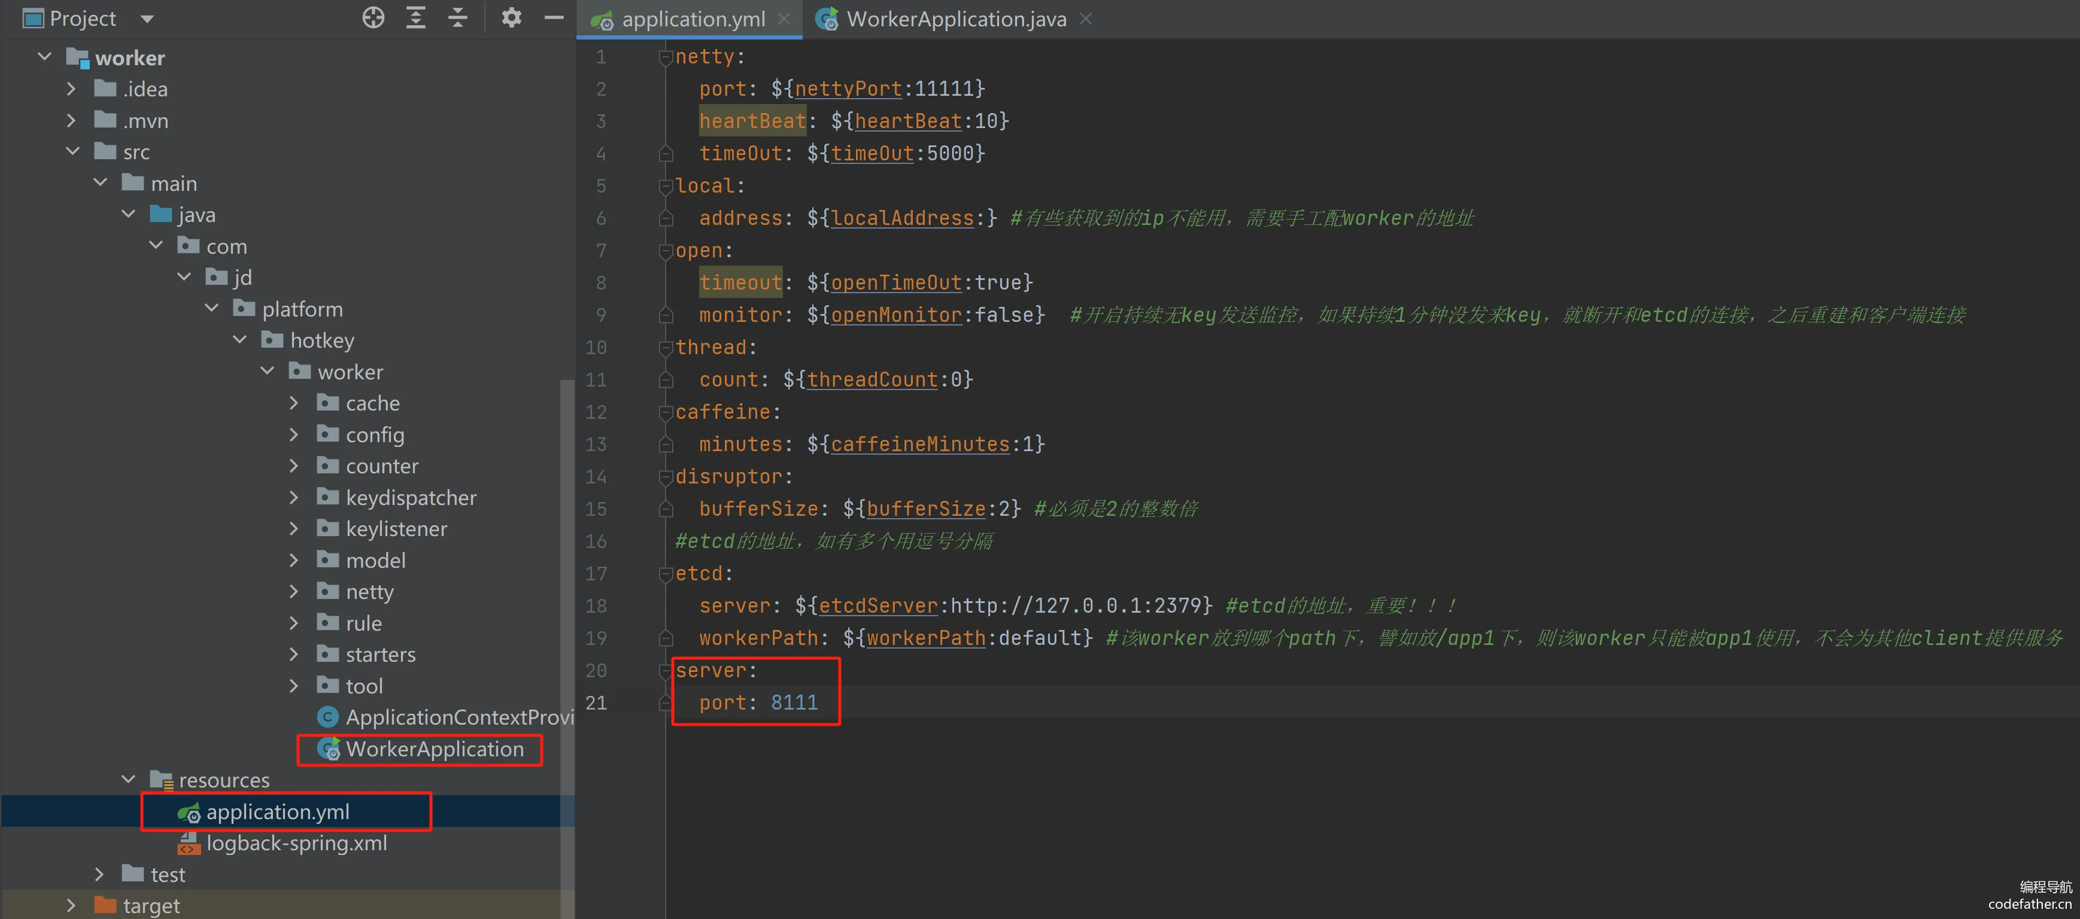Open Project panel settings gear
Image resolution: width=2080 pixels, height=919 pixels.
511,18
